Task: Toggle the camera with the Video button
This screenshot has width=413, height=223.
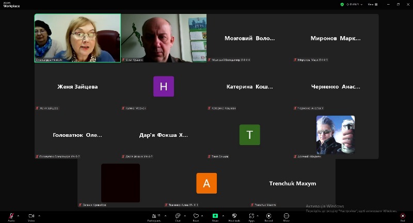Action: pyautogui.click(x=31, y=216)
